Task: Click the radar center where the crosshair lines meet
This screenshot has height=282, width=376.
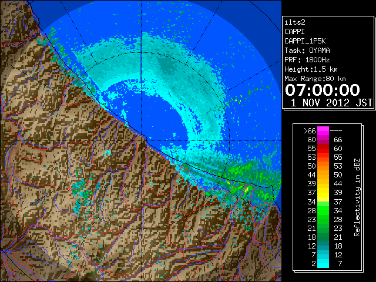Action: (x=141, y=140)
